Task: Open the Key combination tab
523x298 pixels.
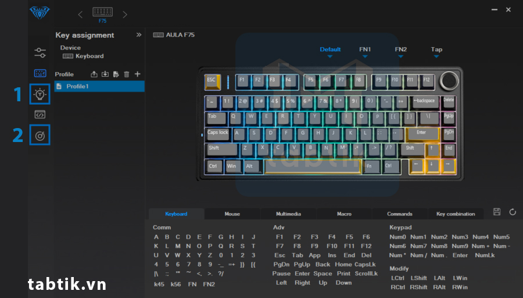Action: tap(456, 214)
